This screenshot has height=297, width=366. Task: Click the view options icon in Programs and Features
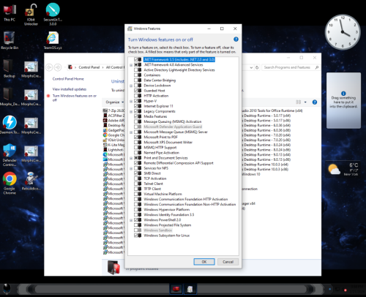point(298,102)
